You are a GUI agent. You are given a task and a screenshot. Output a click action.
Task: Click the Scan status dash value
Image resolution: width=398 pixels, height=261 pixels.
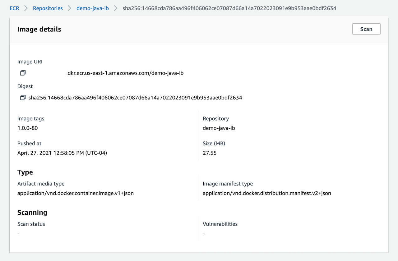(x=18, y=233)
